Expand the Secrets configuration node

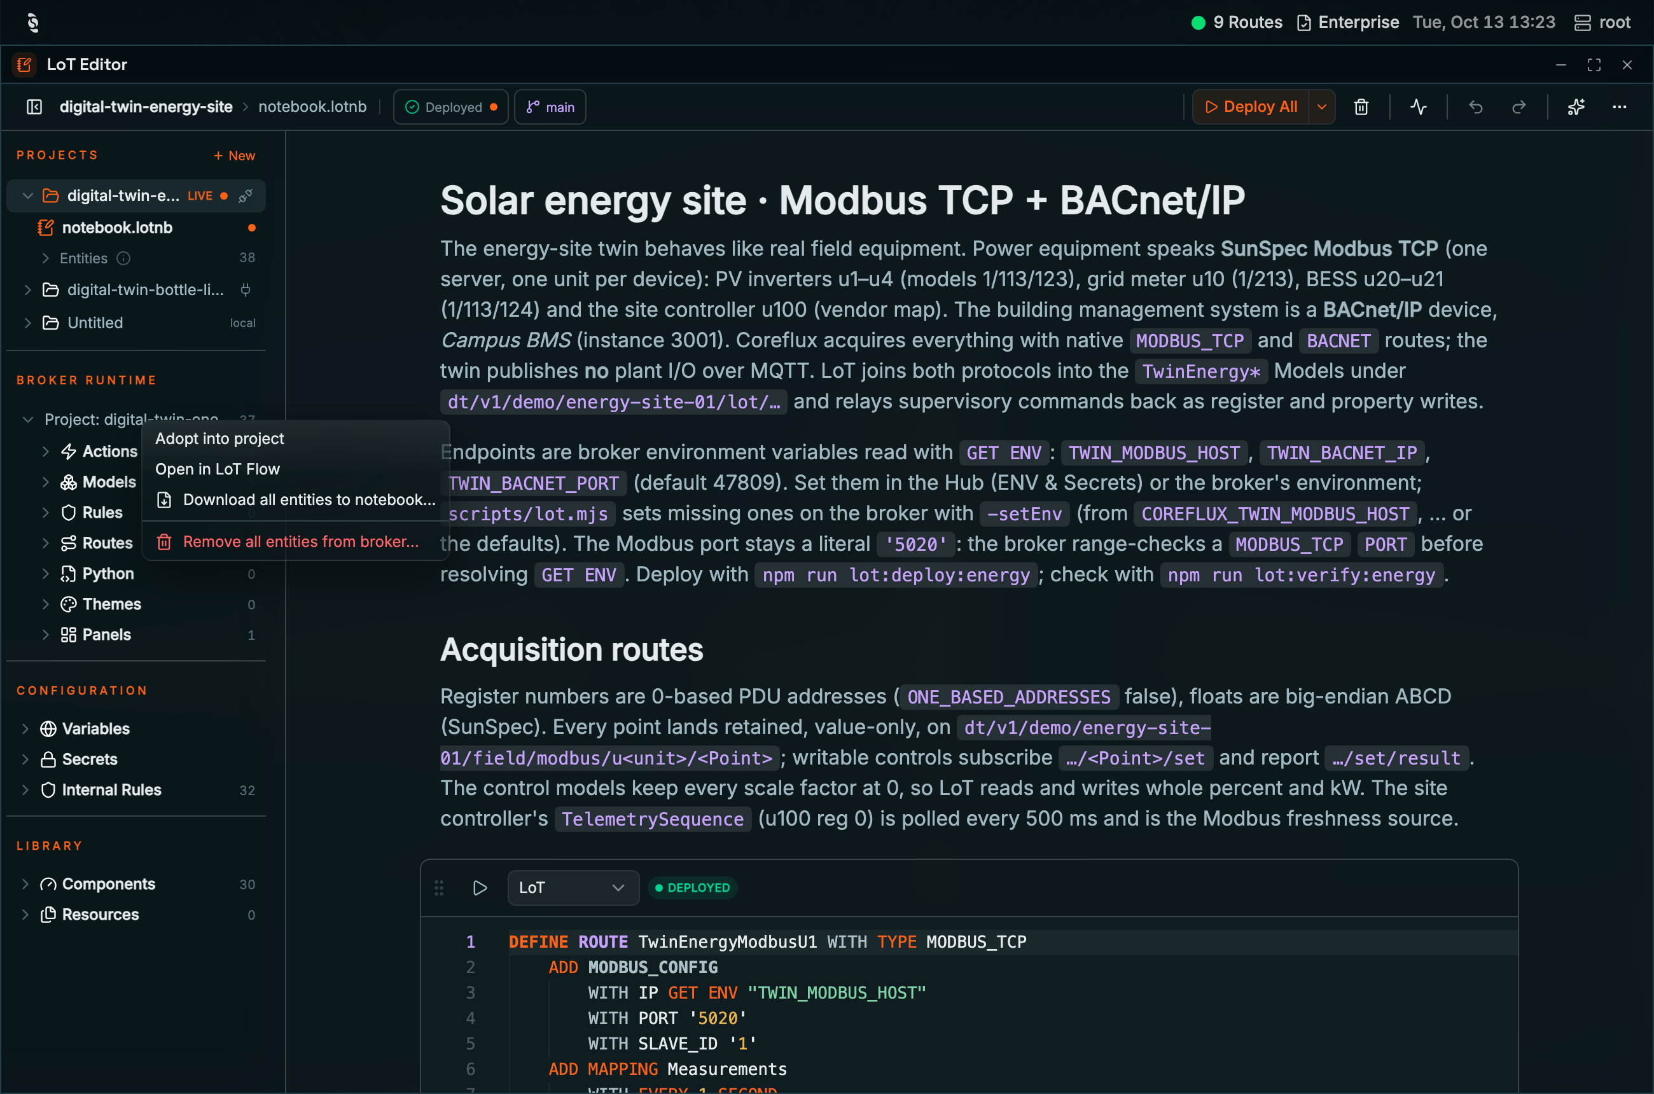coord(25,759)
